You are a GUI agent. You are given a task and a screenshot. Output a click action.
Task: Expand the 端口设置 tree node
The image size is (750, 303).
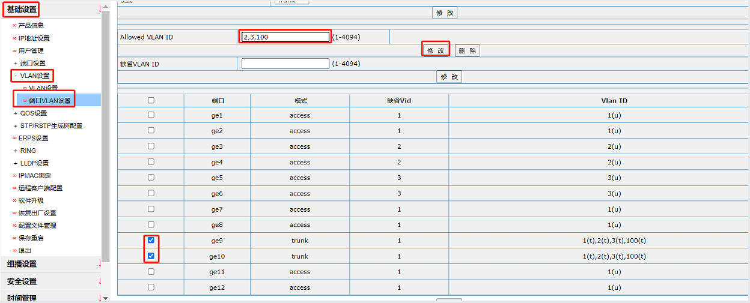coord(16,64)
